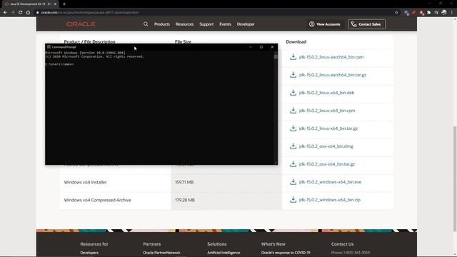Click the Contact Sales button
457x257 pixels.
(x=366, y=24)
